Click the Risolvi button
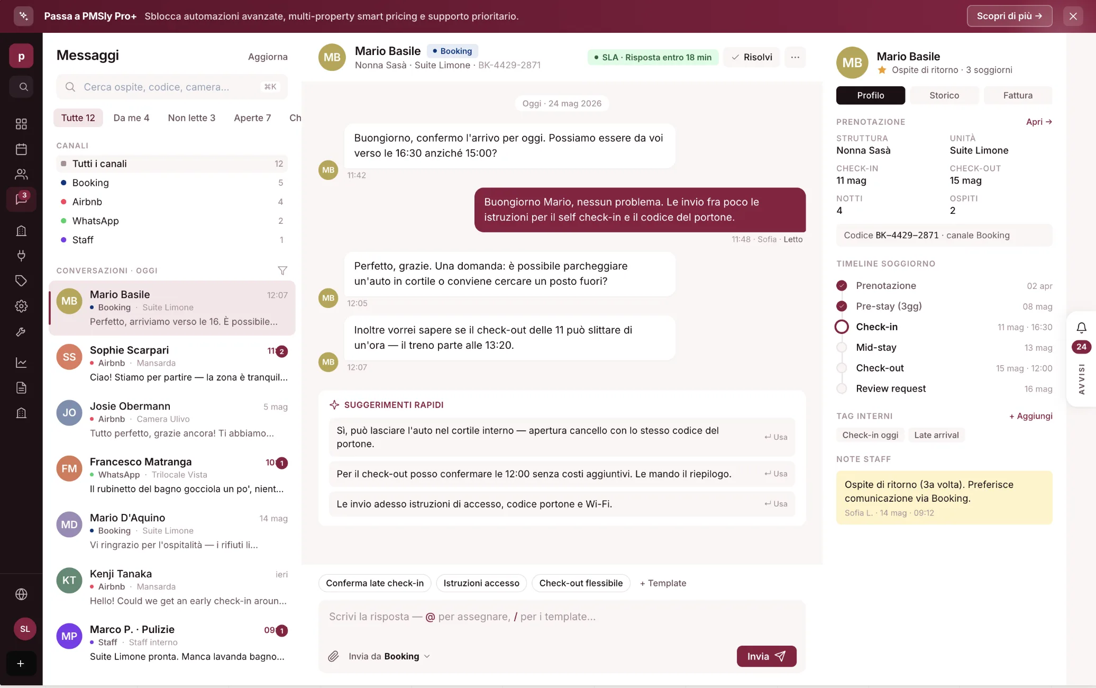 coord(752,57)
